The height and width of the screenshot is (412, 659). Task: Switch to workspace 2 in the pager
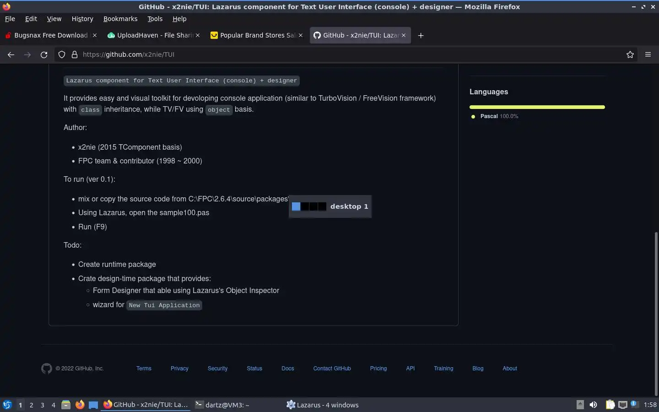(x=31, y=405)
